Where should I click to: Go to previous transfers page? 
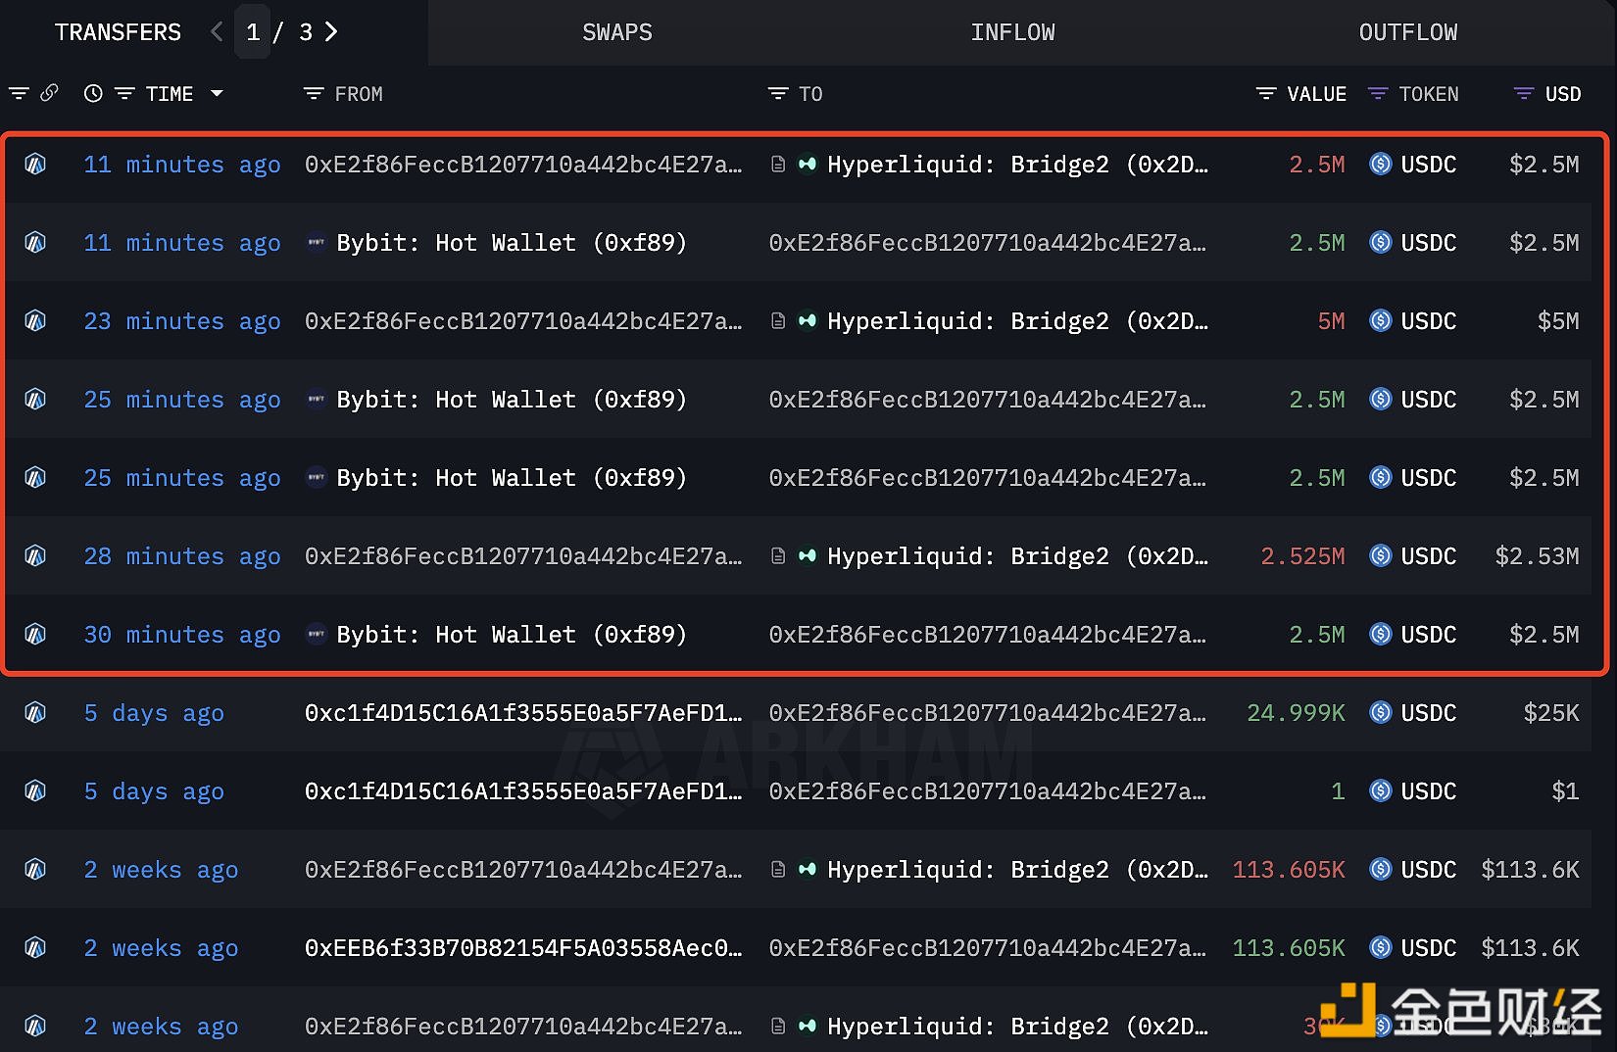coord(217,32)
